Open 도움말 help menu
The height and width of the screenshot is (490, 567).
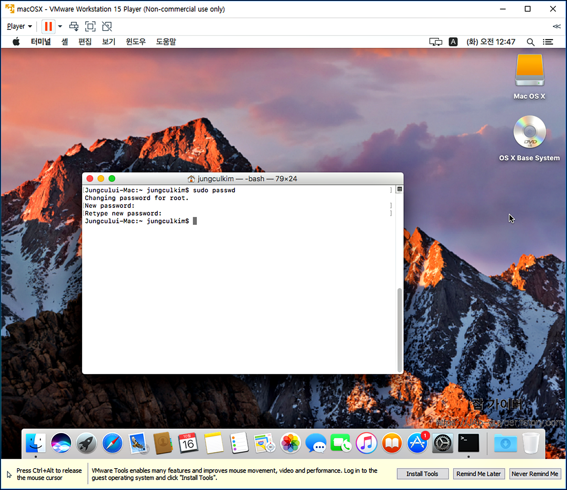tap(166, 42)
